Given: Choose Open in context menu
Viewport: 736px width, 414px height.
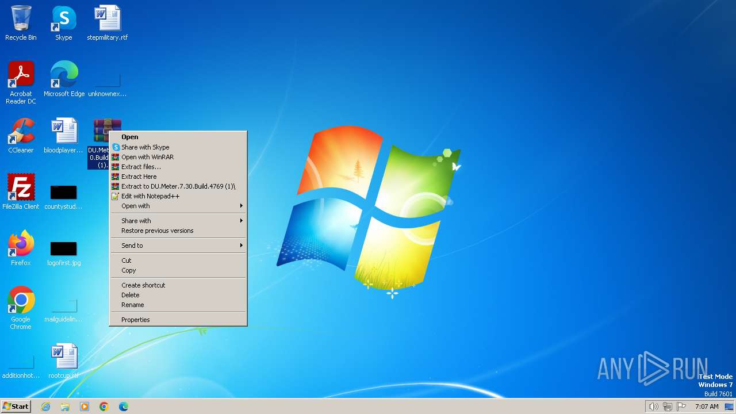Looking at the screenshot, I should pyautogui.click(x=178, y=137).
